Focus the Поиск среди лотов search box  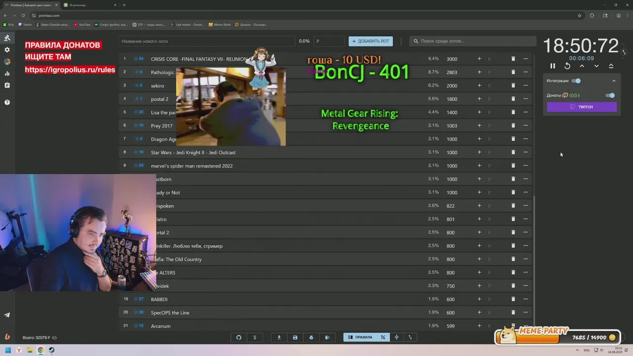coord(472,41)
